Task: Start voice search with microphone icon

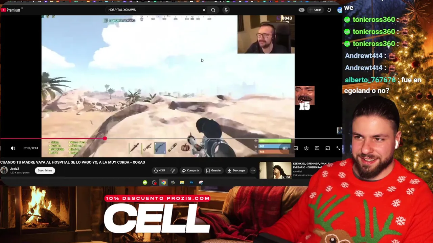Action: tap(226, 10)
